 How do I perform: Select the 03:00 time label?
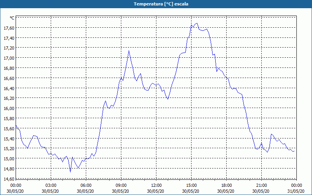[51, 186]
